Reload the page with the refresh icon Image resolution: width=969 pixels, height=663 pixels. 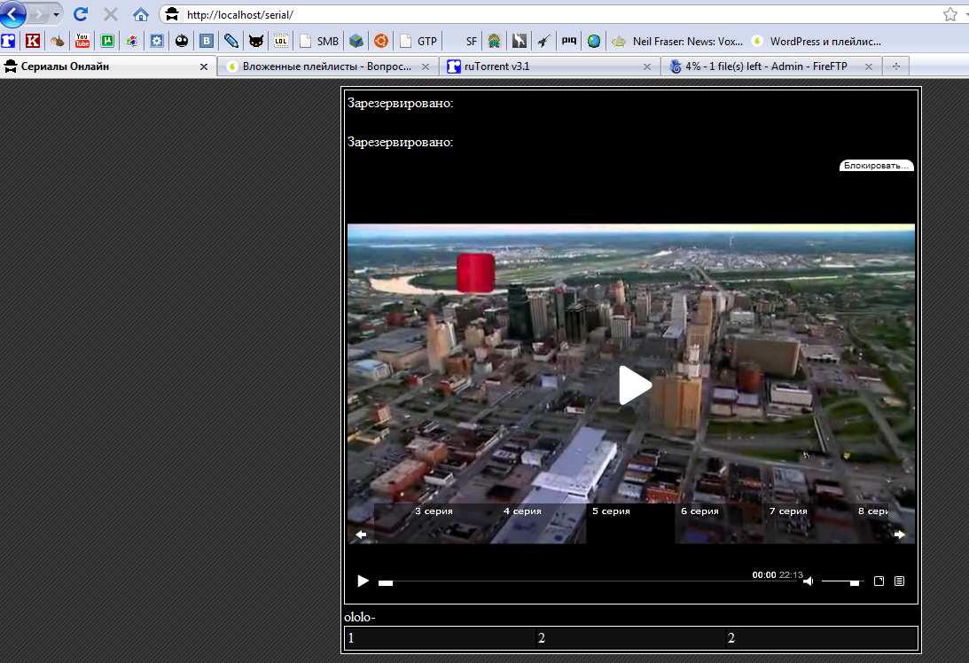81,14
